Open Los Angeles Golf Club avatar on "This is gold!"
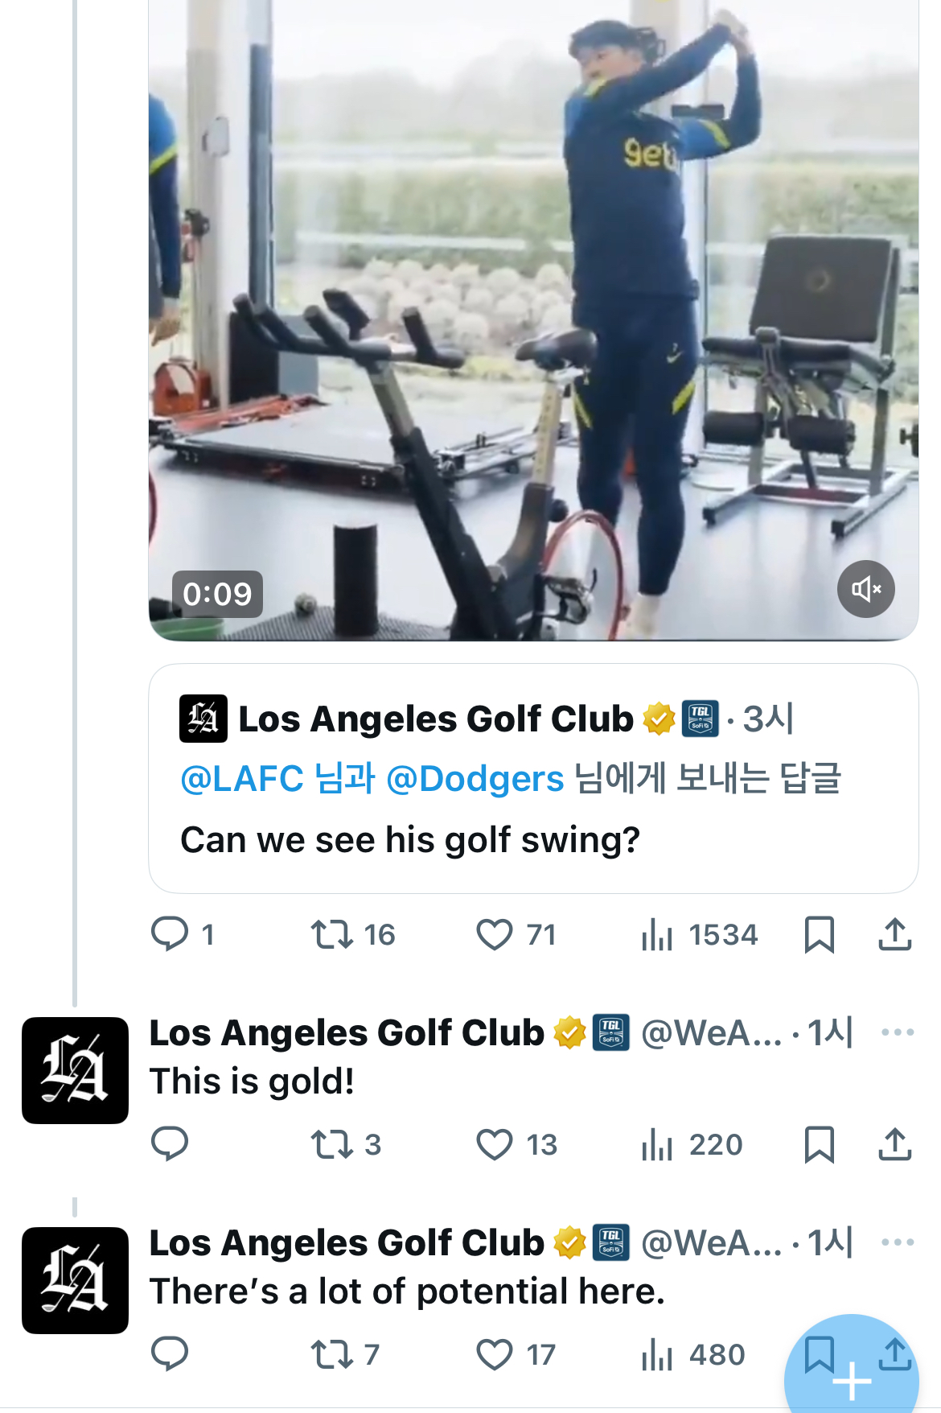The height and width of the screenshot is (1413, 941). pyautogui.click(x=75, y=1070)
